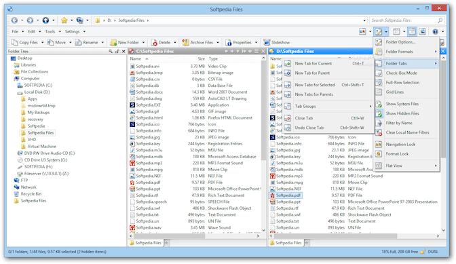Open the Copy Files dropdown arrow
The height and width of the screenshot is (264, 456).
[43, 43]
